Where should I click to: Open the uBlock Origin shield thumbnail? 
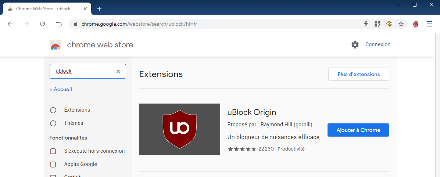pos(180,129)
